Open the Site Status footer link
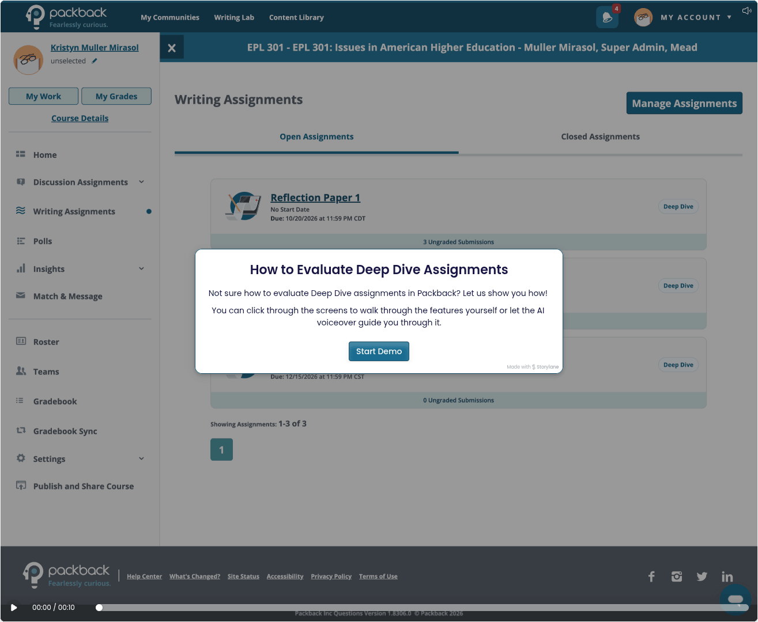 pyautogui.click(x=243, y=577)
